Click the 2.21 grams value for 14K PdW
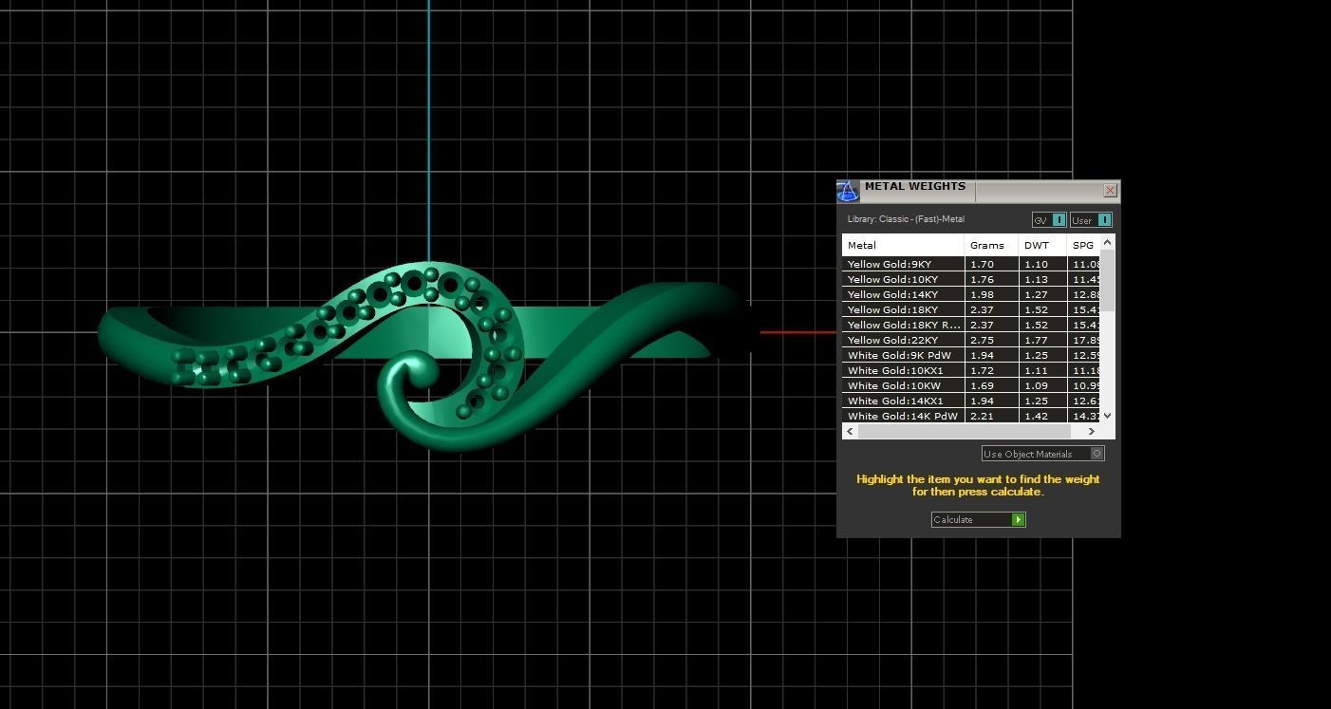Viewport: 1331px width, 709px height. click(x=981, y=416)
